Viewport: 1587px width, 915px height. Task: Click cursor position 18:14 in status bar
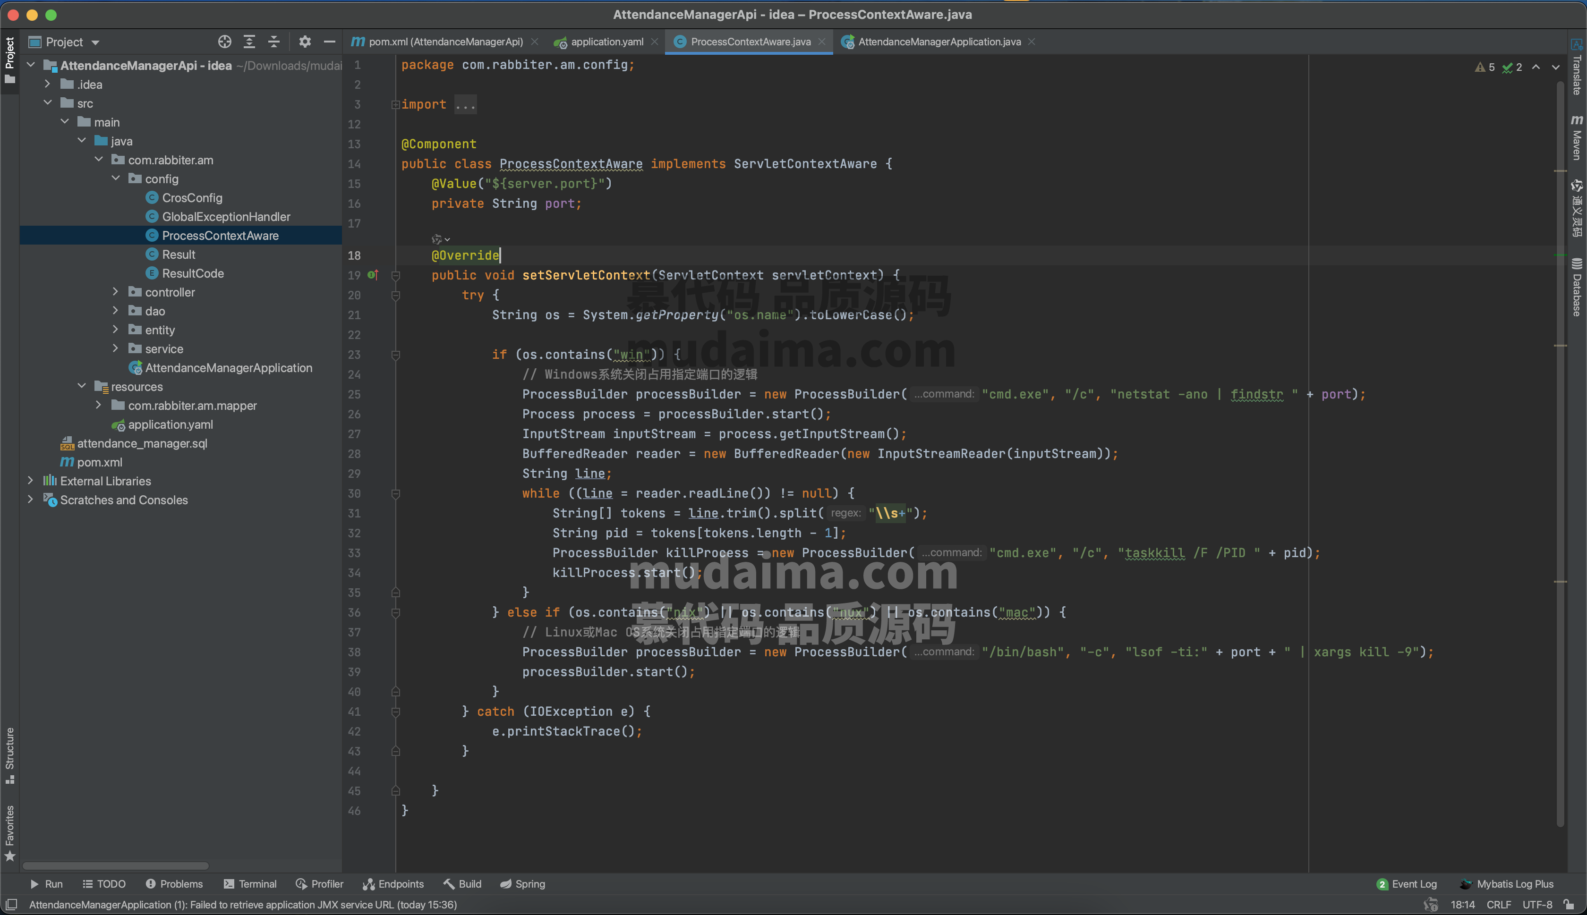[x=1463, y=905]
